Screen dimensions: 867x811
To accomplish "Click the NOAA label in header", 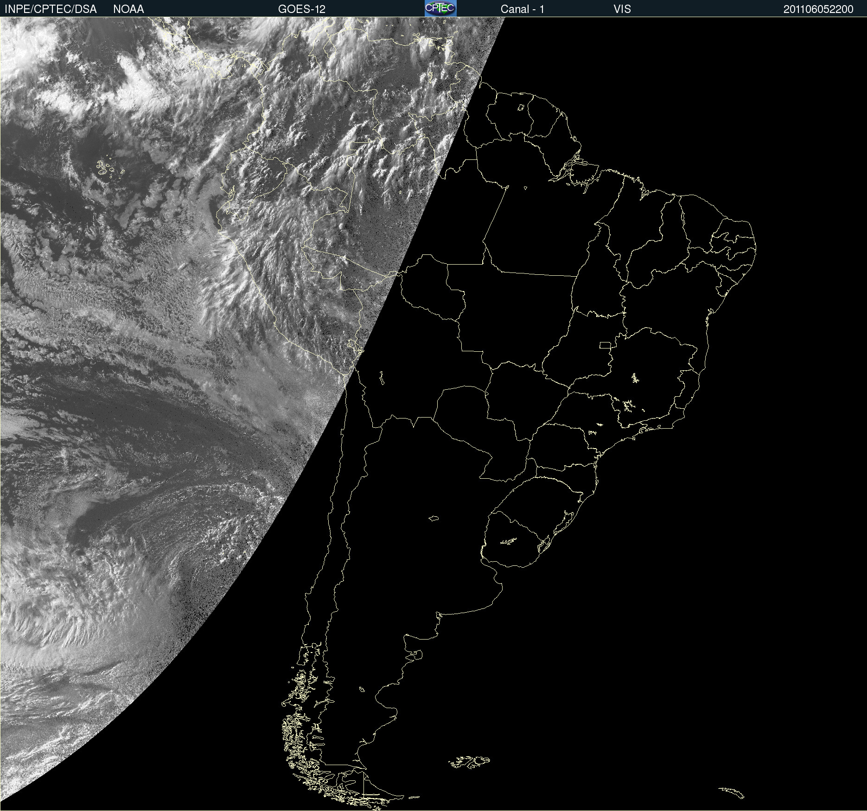I will [128, 9].
